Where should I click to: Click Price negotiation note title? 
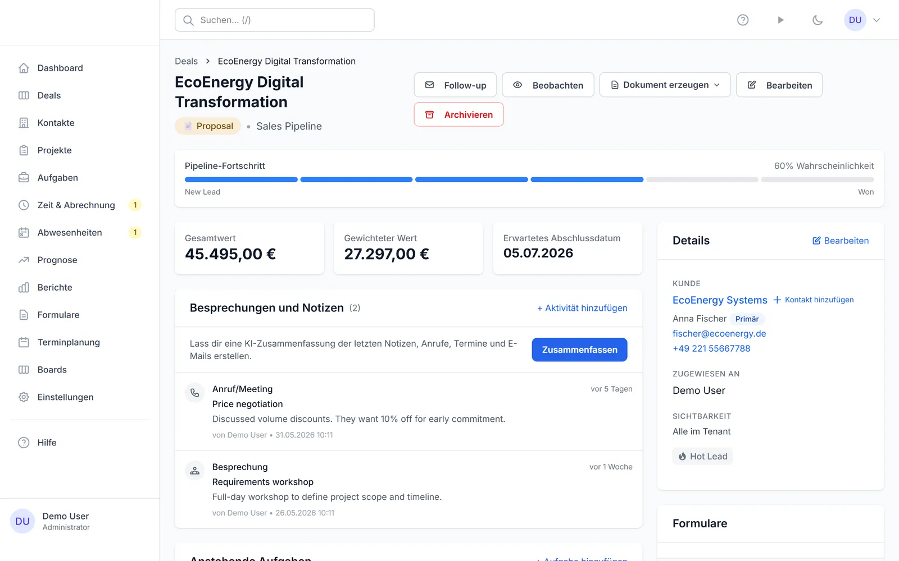[247, 404]
